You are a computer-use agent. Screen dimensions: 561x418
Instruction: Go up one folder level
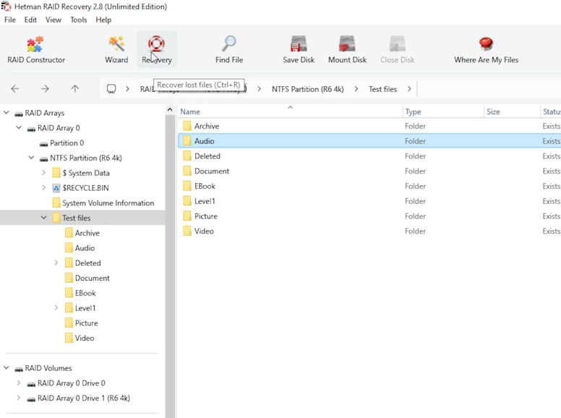(x=74, y=89)
